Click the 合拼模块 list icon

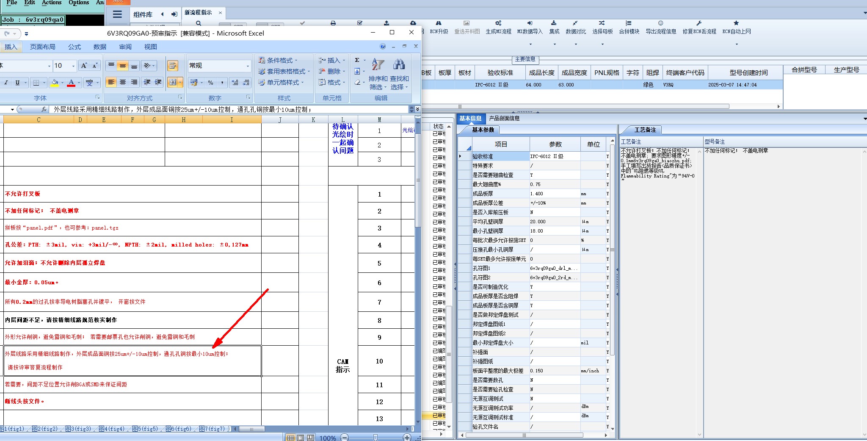(x=629, y=28)
